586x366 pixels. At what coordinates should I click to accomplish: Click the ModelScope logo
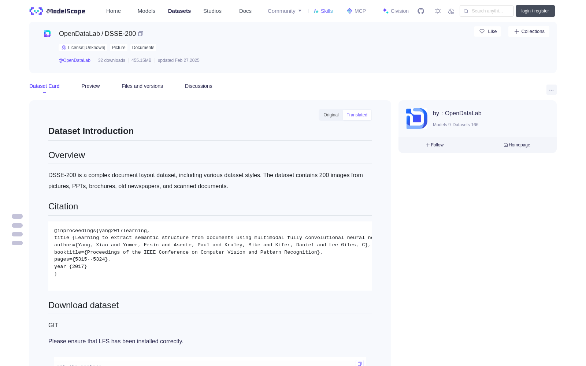[57, 11]
